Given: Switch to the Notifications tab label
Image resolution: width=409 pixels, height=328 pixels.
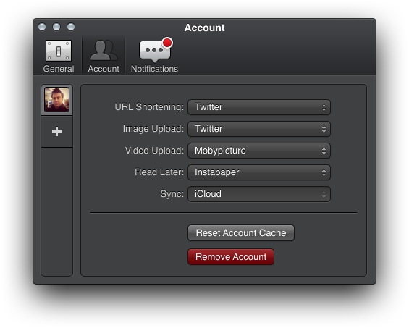Looking at the screenshot, I should [x=154, y=69].
